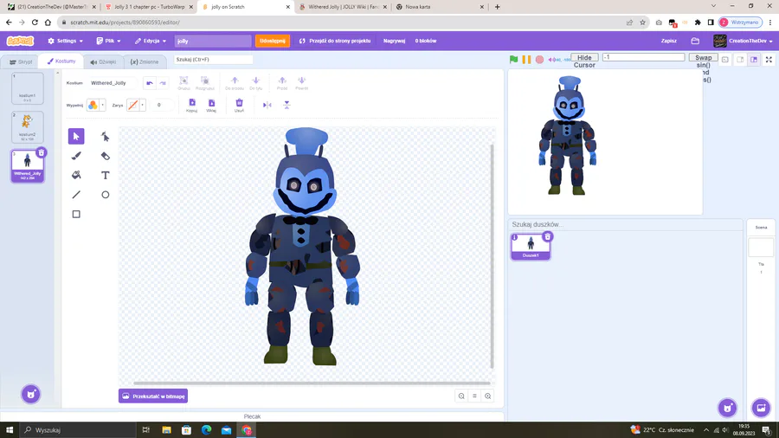Click the Hide Cursor button

584,58
